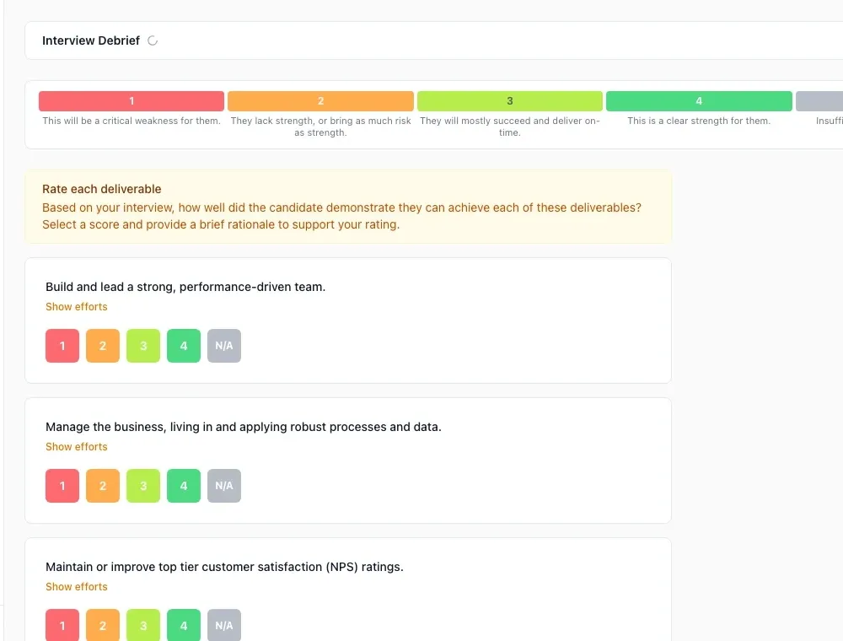Click 'Manage the business' deliverable title

[x=244, y=427]
